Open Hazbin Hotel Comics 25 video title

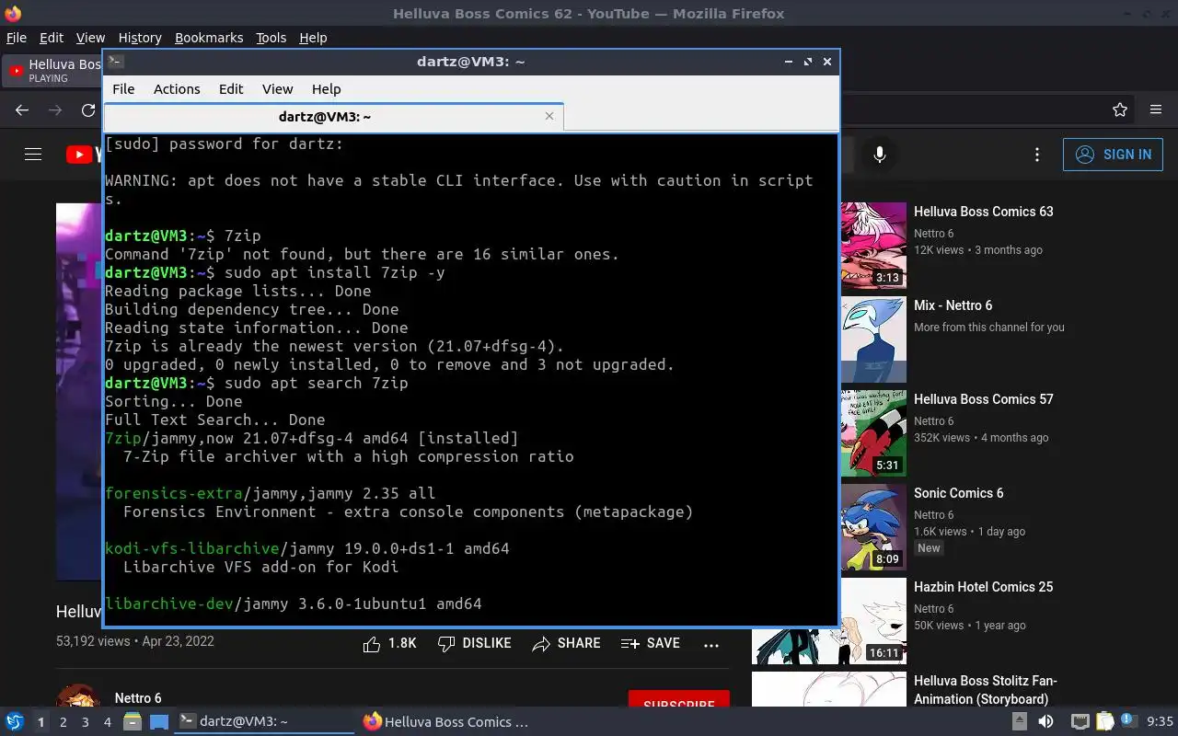(984, 587)
